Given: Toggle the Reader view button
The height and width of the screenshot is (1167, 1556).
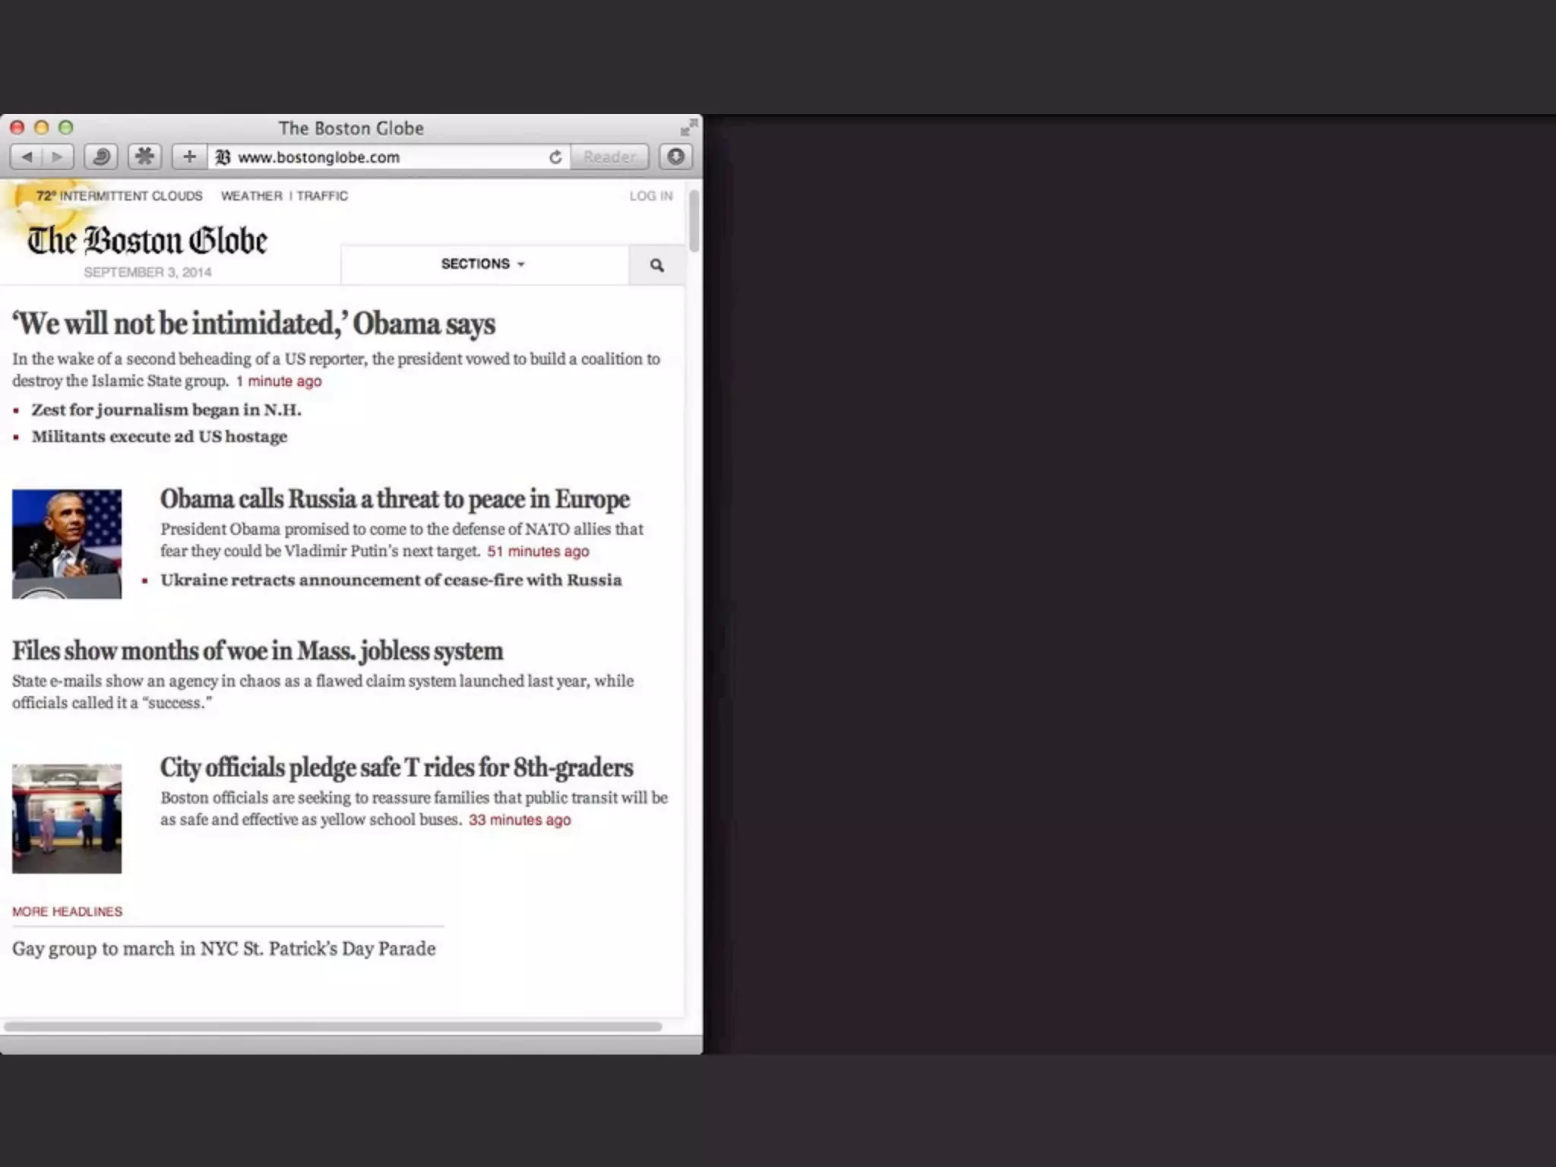Looking at the screenshot, I should [x=609, y=157].
